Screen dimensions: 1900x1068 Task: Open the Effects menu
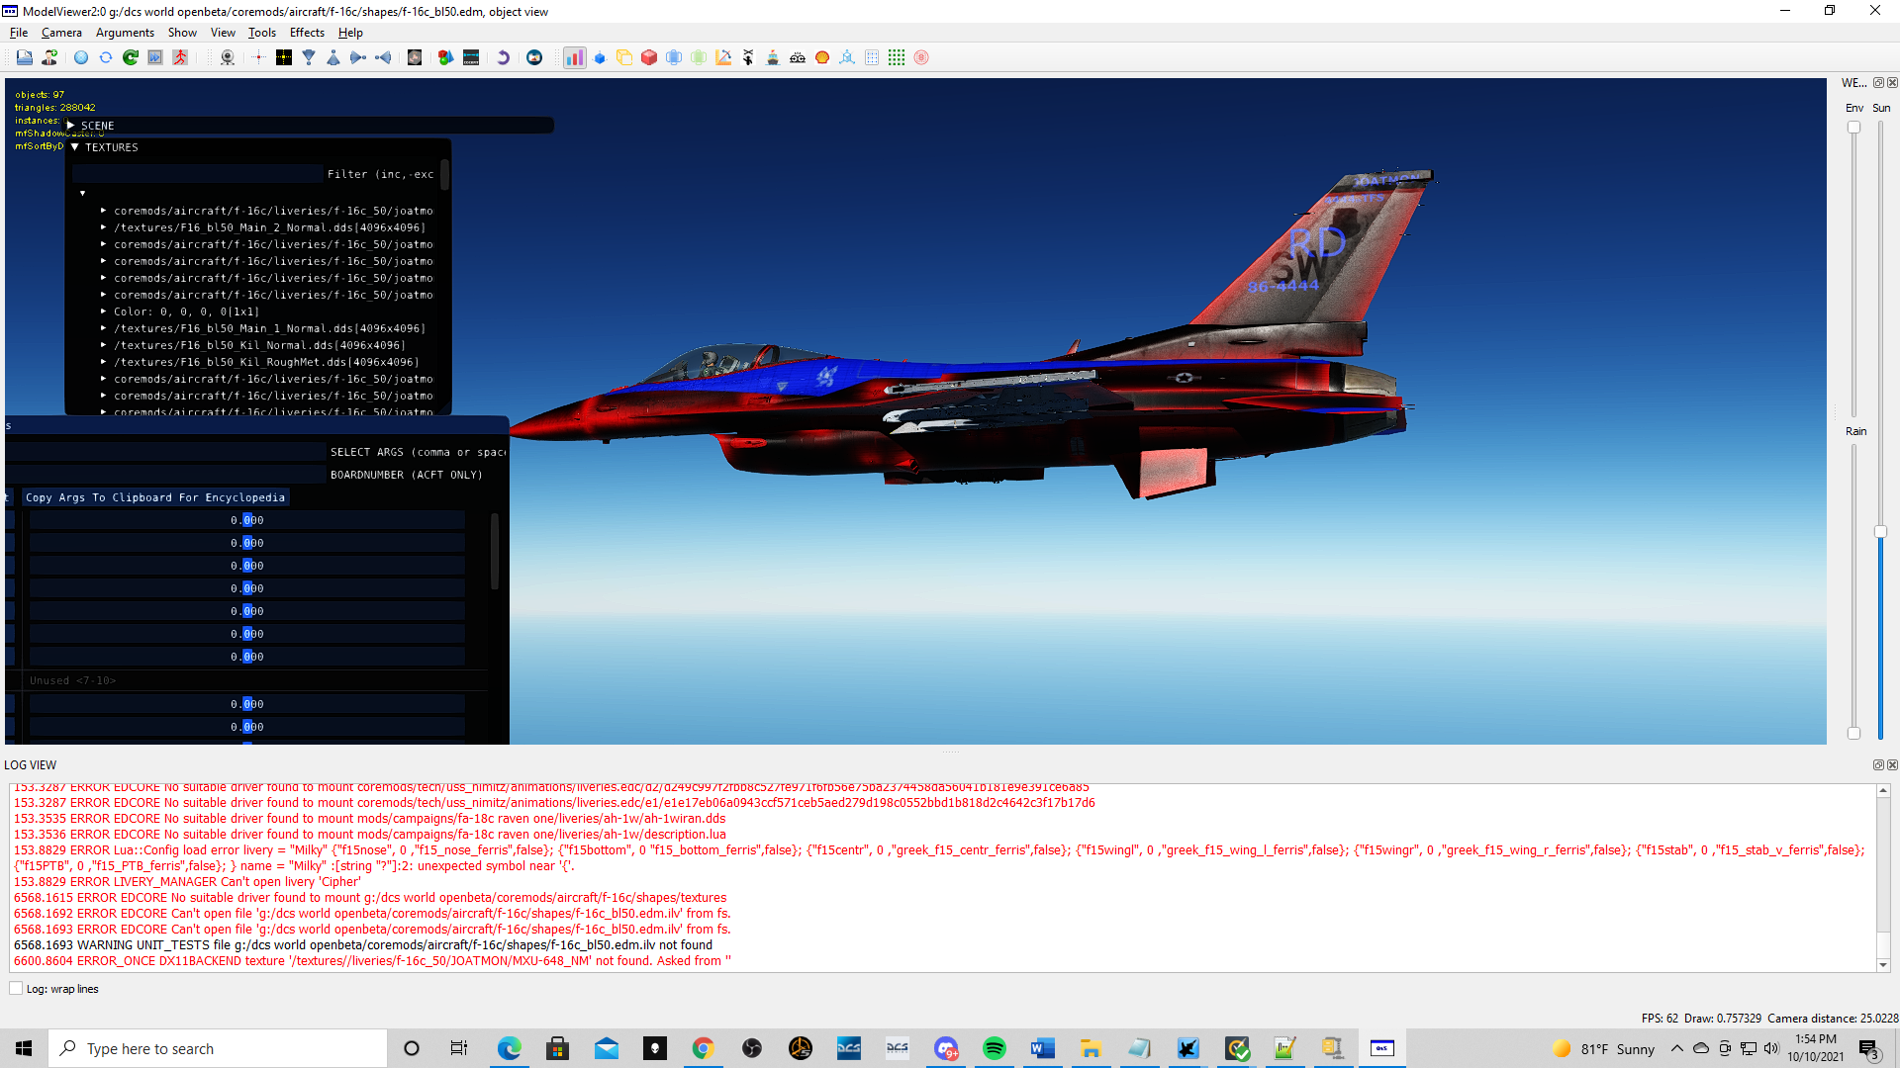(x=307, y=33)
